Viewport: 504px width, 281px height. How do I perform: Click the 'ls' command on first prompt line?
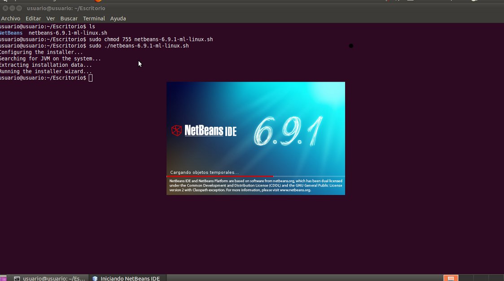(92, 26)
